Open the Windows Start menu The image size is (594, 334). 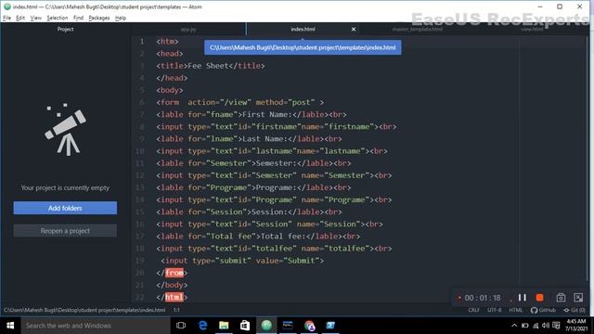pyautogui.click(x=10, y=326)
